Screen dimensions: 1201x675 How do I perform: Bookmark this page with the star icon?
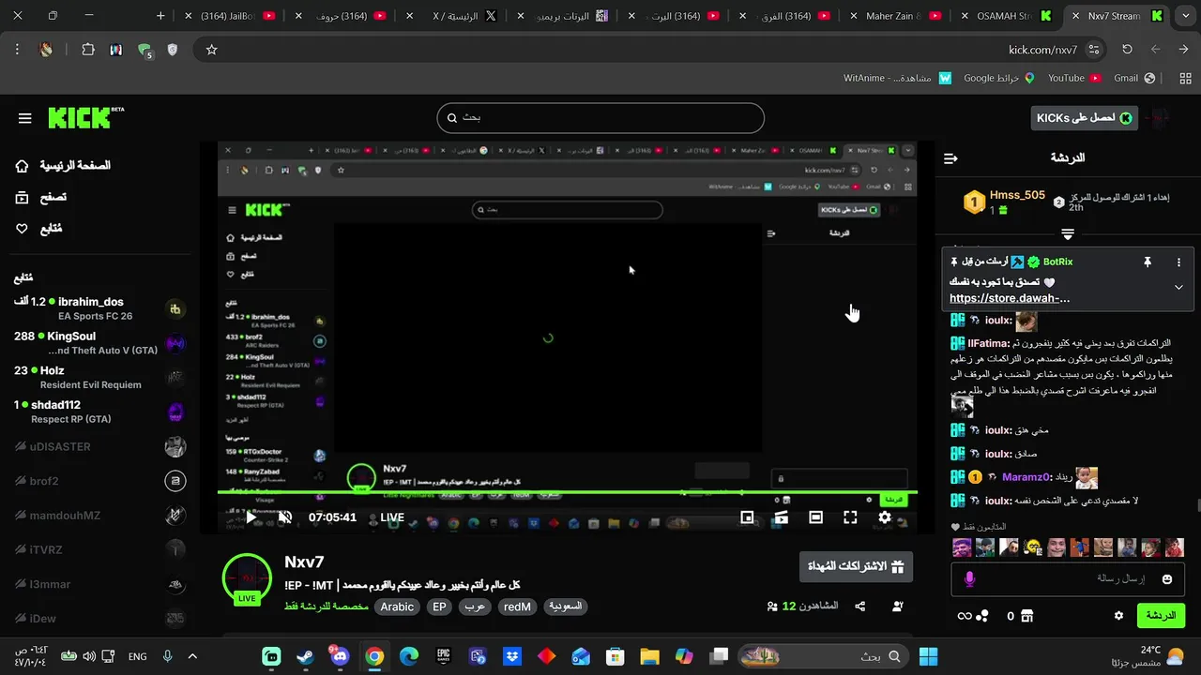pos(212,50)
